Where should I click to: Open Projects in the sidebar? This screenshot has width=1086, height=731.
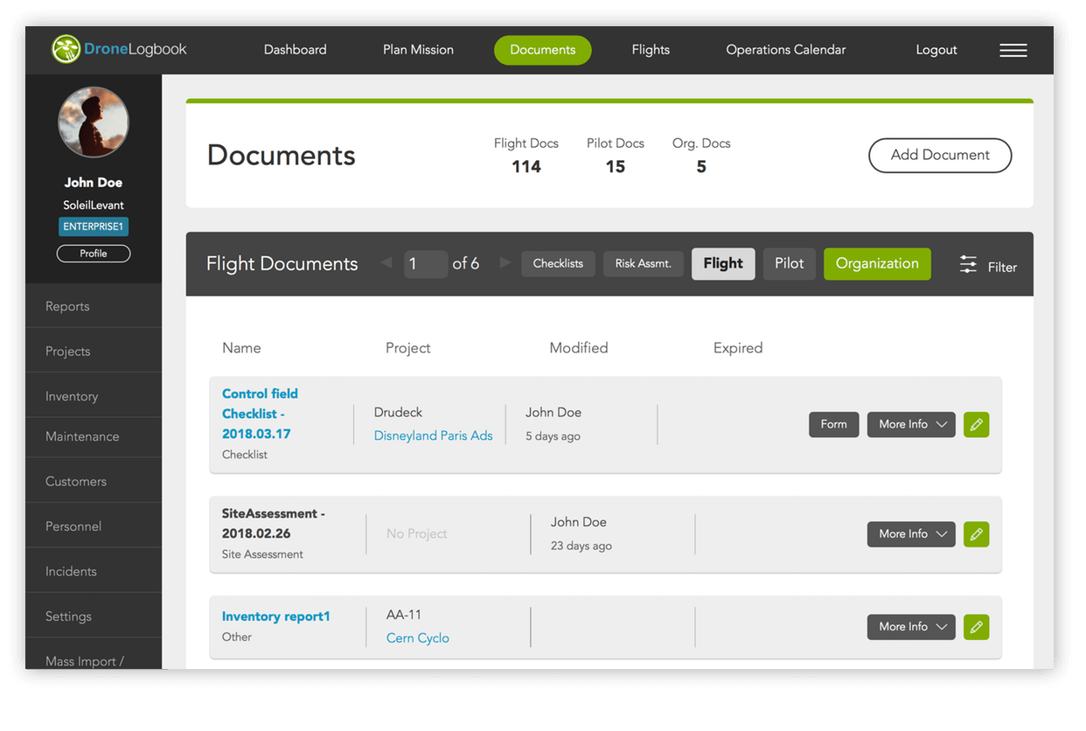pyautogui.click(x=94, y=351)
